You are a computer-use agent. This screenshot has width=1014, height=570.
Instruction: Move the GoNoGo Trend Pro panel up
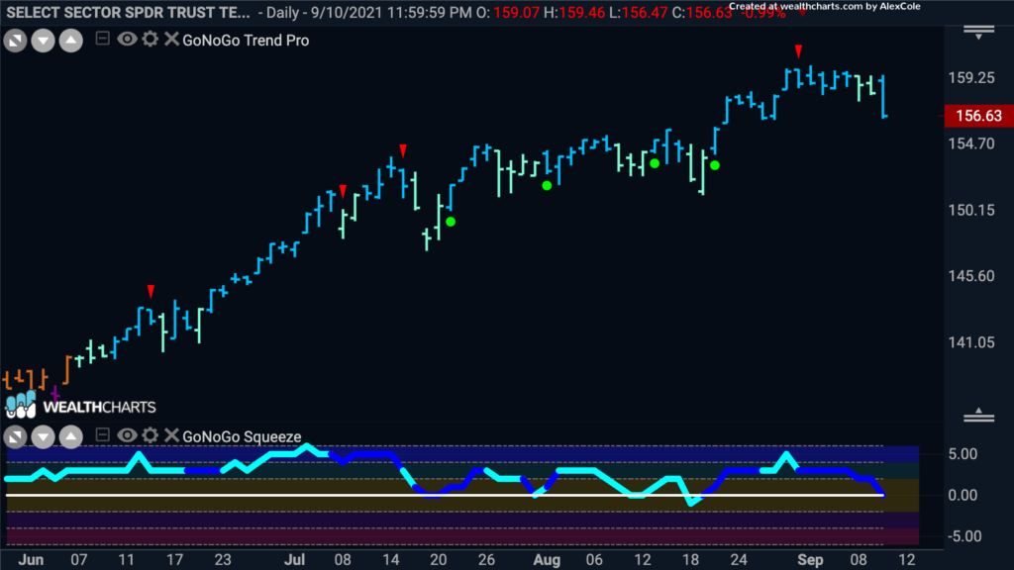tap(71, 41)
